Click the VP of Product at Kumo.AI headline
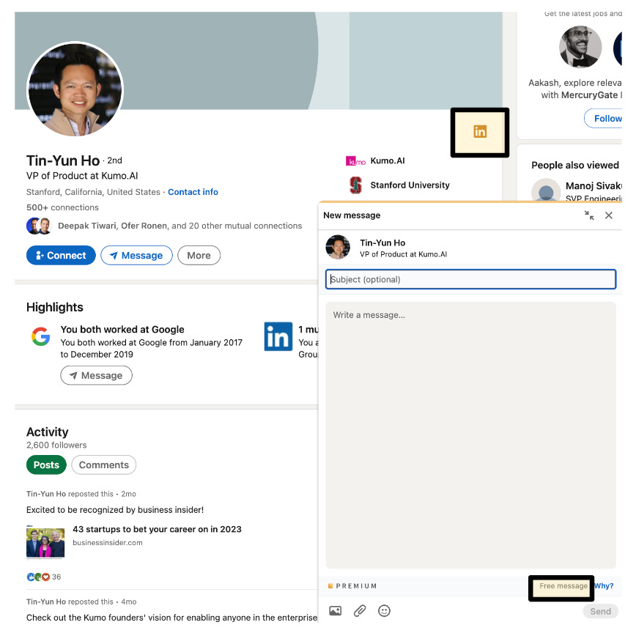 pyautogui.click(x=82, y=176)
